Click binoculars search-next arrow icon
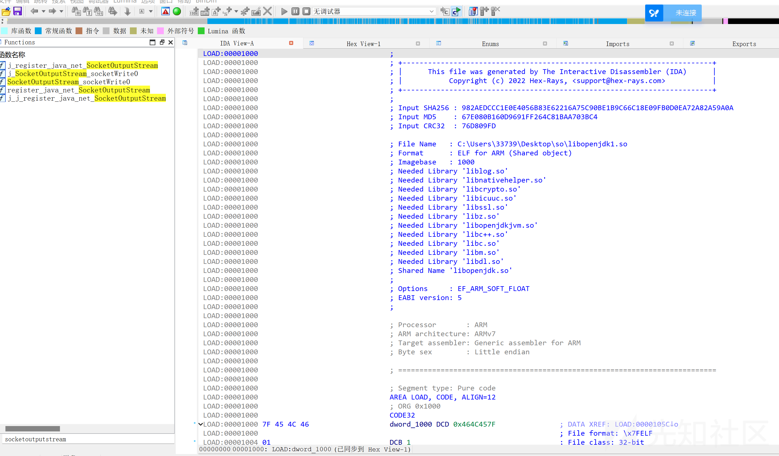This screenshot has height=456, width=779. click(x=113, y=11)
